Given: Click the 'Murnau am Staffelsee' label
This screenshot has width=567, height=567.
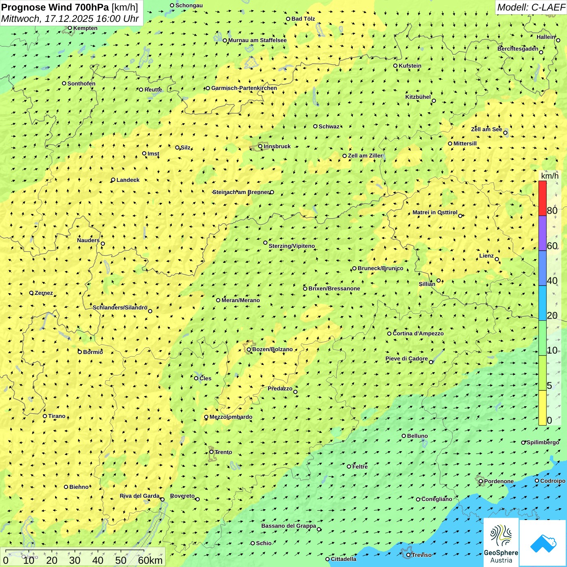Looking at the screenshot, I should [257, 40].
